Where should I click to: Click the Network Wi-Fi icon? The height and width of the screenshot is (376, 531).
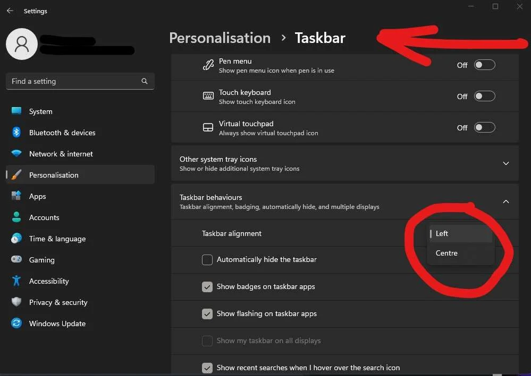coord(16,153)
